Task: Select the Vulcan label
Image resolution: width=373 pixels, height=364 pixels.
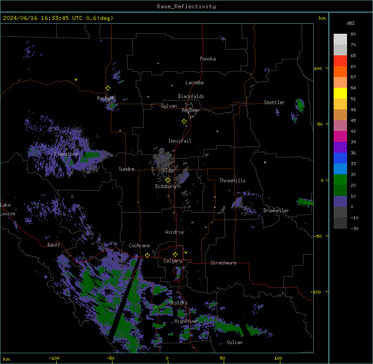Action: pos(235,342)
